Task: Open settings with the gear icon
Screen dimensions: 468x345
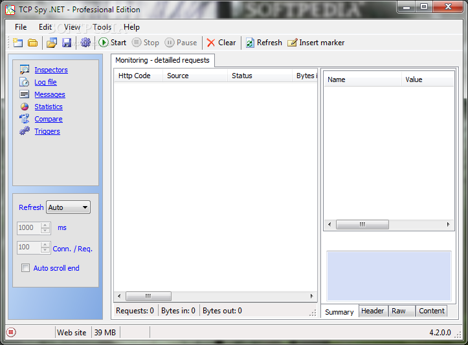Action: 85,43
